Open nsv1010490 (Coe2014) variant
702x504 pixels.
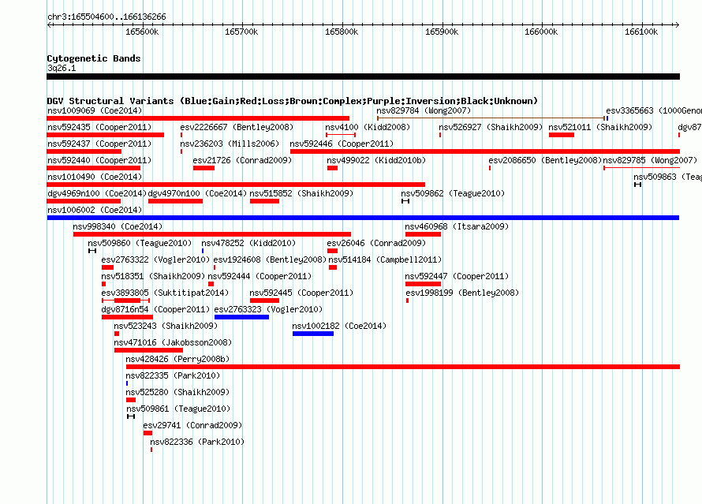coord(95,177)
